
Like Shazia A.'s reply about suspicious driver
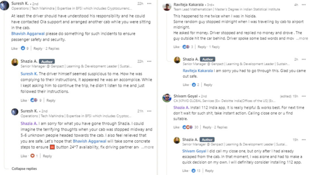(24, 101)
